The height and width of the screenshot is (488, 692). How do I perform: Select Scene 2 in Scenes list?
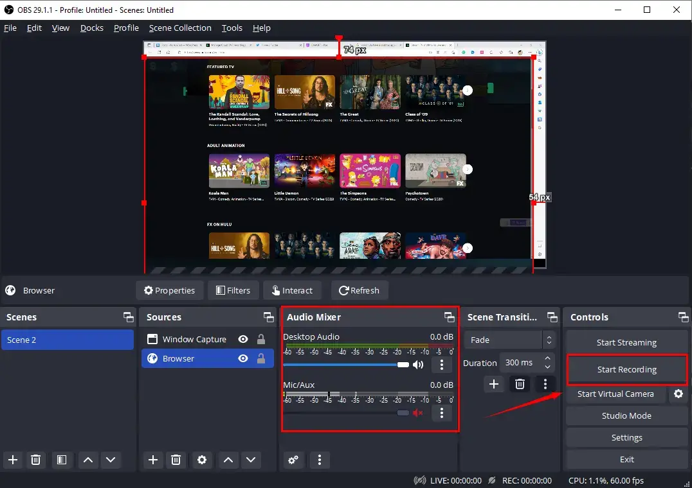click(x=68, y=340)
